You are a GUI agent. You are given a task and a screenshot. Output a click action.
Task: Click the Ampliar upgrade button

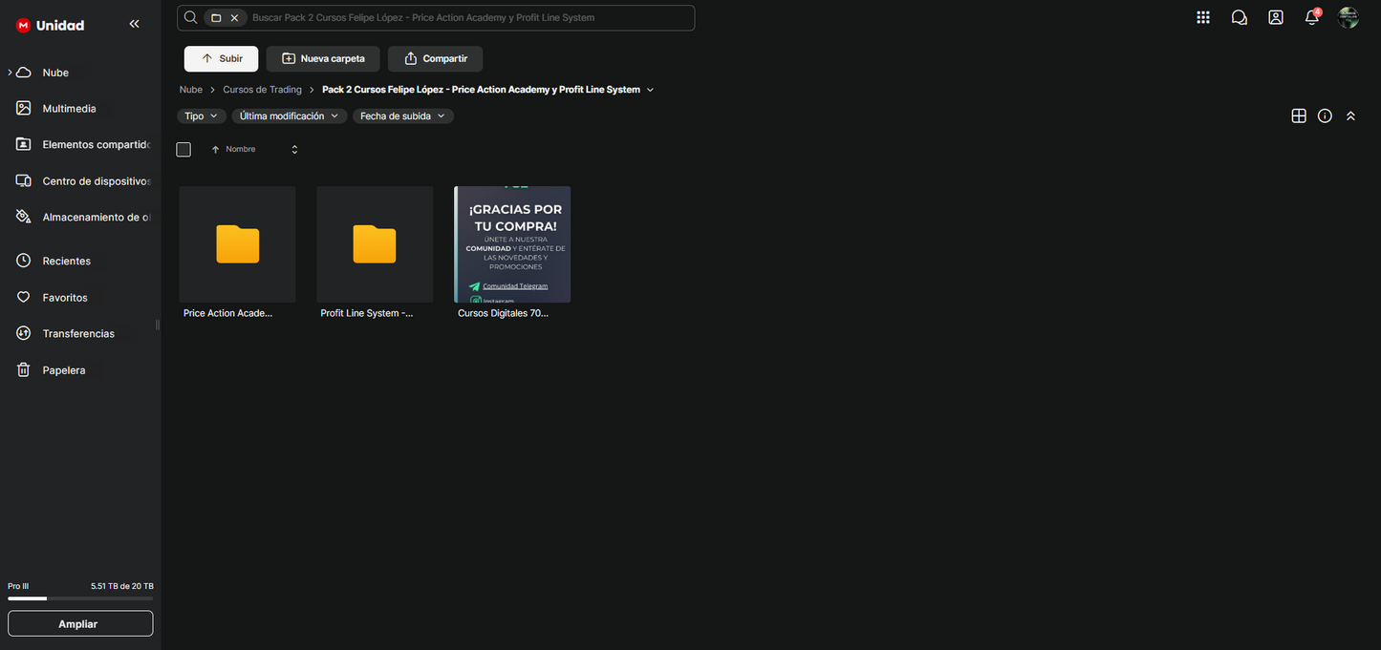[80, 623]
